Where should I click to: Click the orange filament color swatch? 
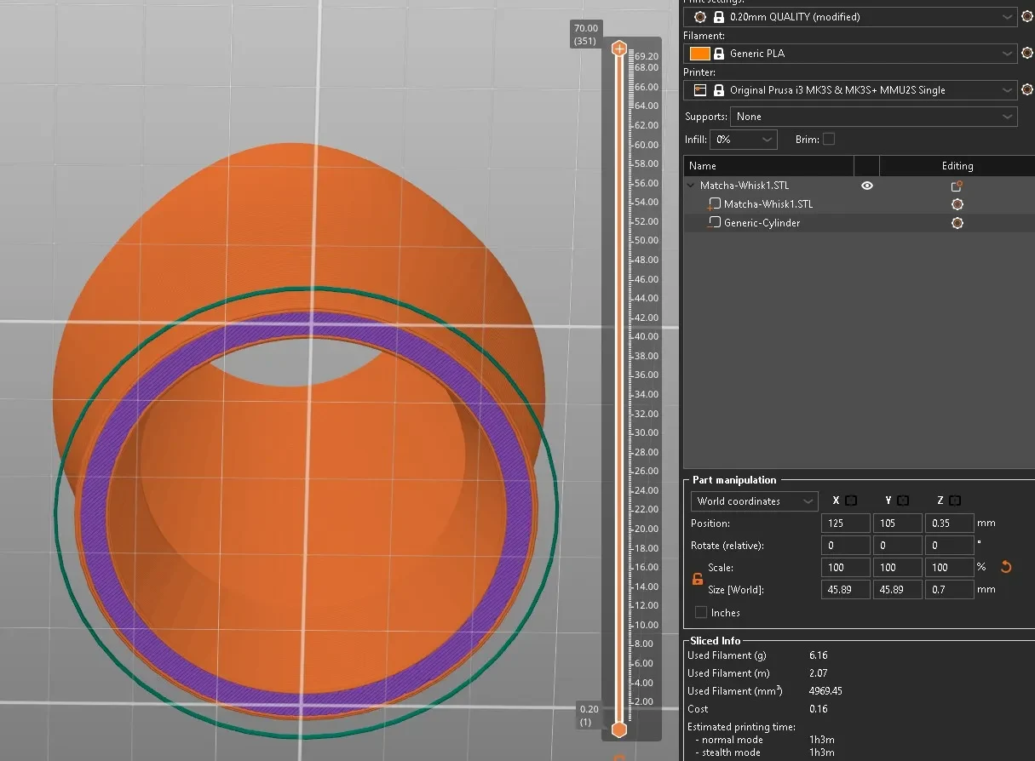coord(700,53)
